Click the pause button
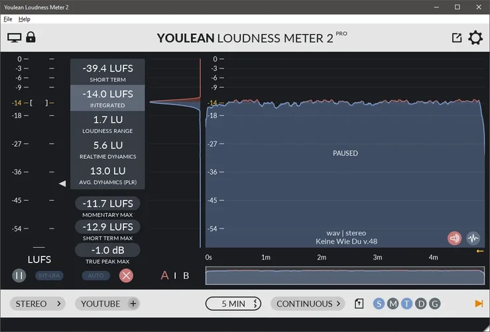Viewport: 490px width, 332px height. 19,276
